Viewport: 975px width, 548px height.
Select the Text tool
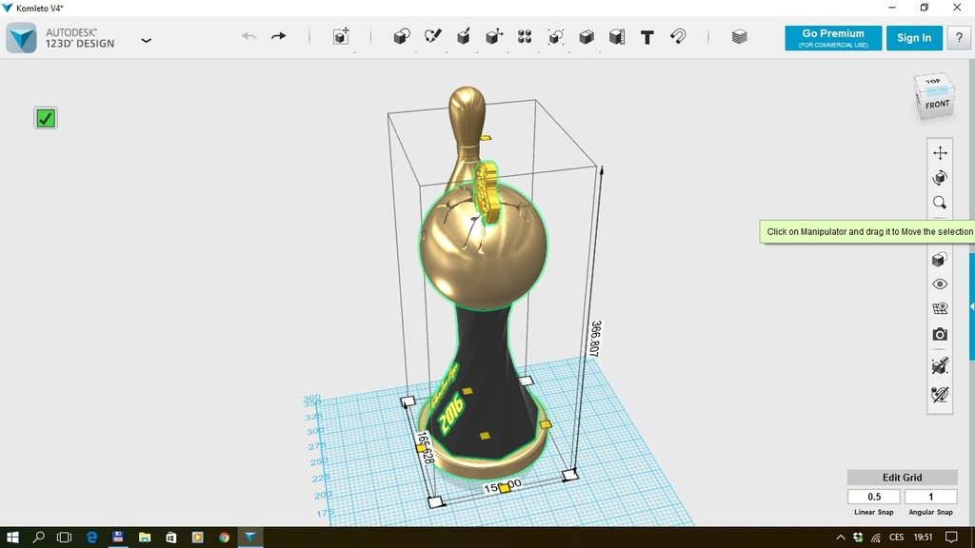(647, 37)
